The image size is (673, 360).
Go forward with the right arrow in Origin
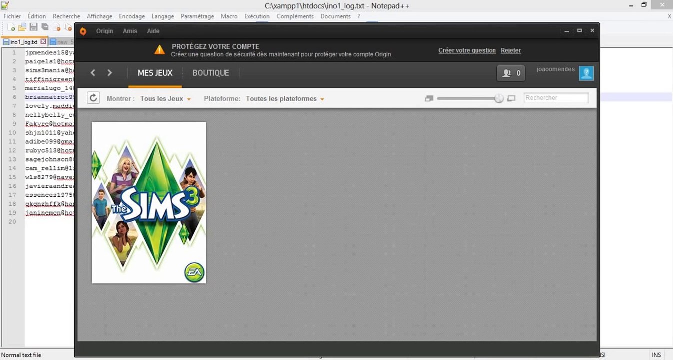[x=110, y=73]
